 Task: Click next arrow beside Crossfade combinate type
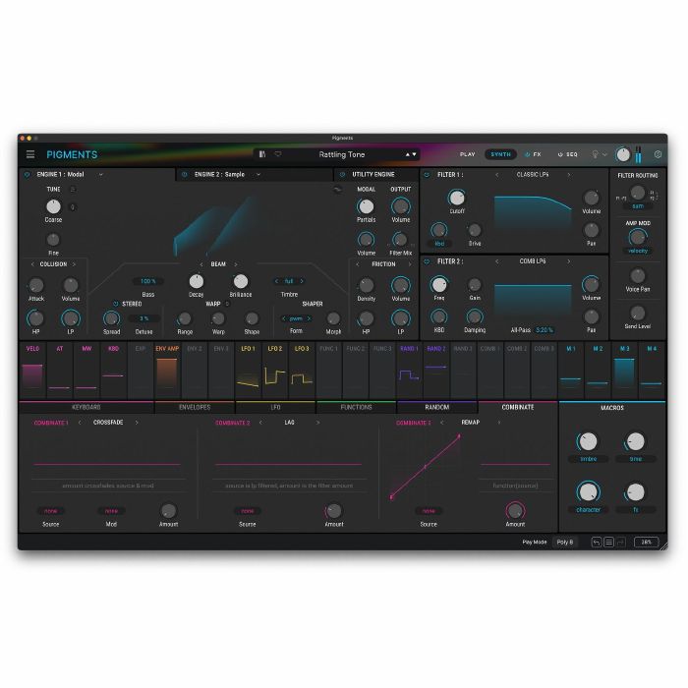click(x=137, y=423)
